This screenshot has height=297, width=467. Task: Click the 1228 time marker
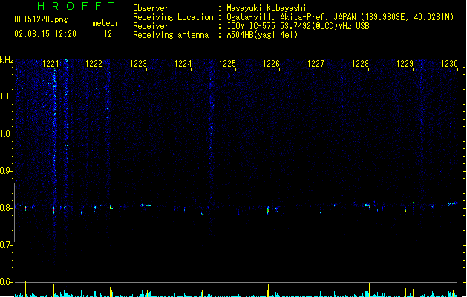tap(360, 64)
